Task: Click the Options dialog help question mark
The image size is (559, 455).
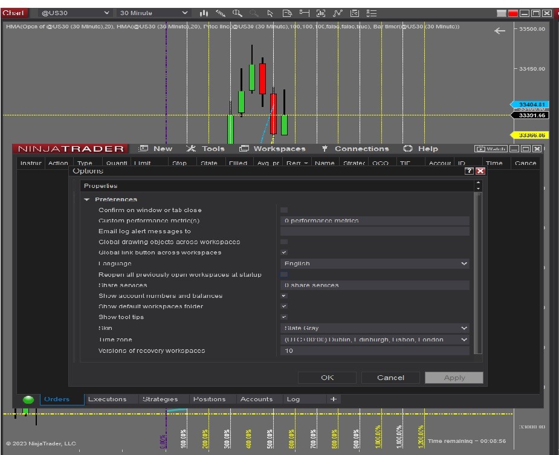Action: [x=469, y=172]
